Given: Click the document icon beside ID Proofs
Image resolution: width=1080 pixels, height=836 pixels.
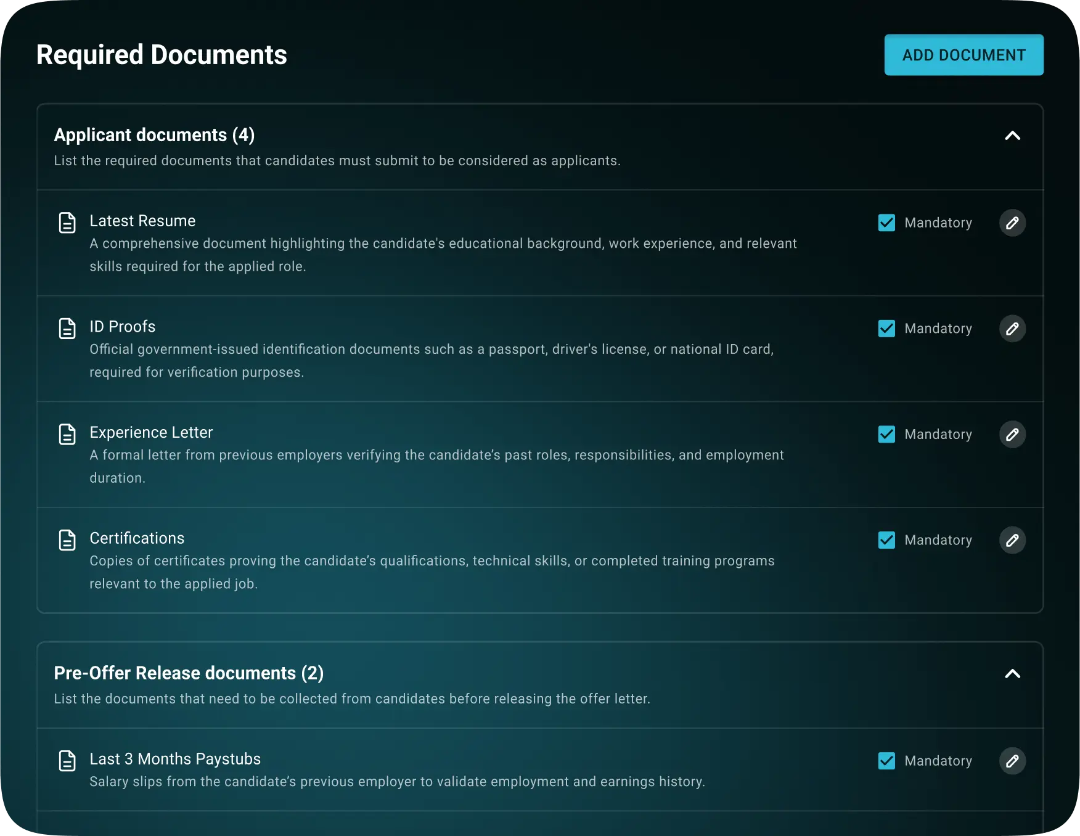Looking at the screenshot, I should pos(67,329).
